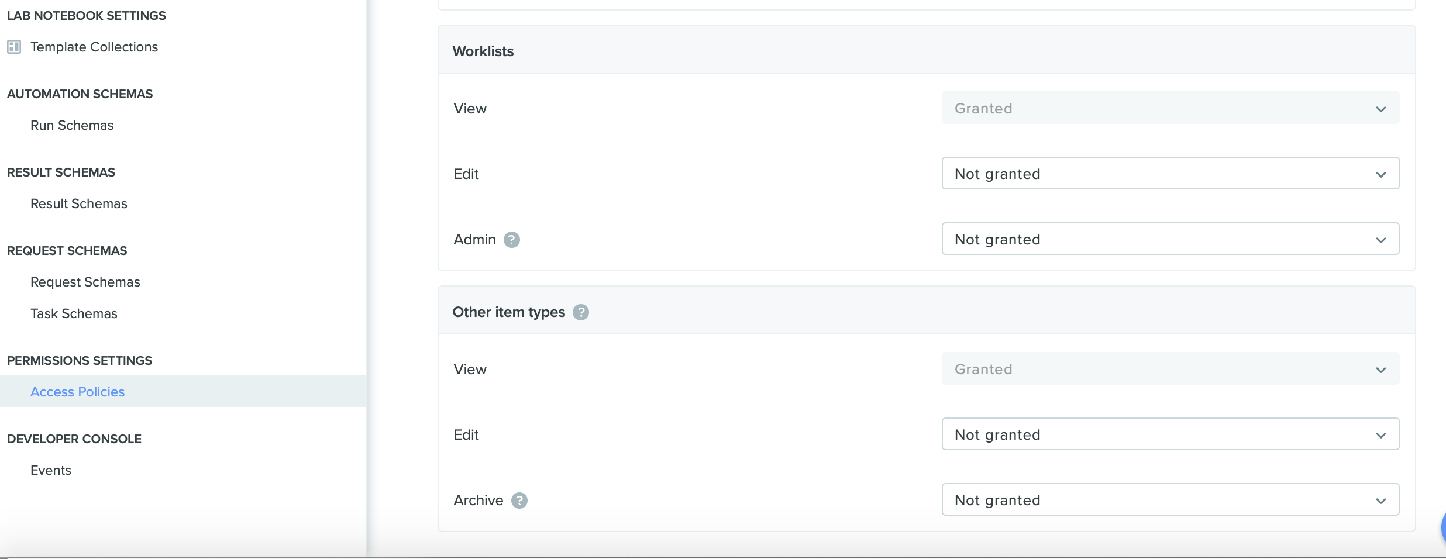This screenshot has width=1446, height=559.
Task: Click the Archive permission label
Action: (x=478, y=501)
